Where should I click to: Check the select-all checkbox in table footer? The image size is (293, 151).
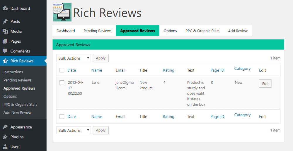click(x=62, y=117)
